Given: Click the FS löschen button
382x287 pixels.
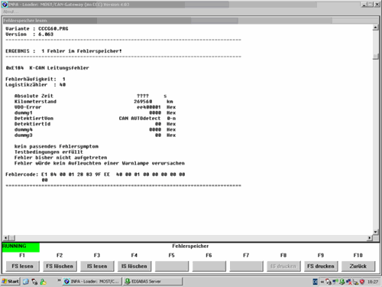Looking at the screenshot, I should coord(60,266).
